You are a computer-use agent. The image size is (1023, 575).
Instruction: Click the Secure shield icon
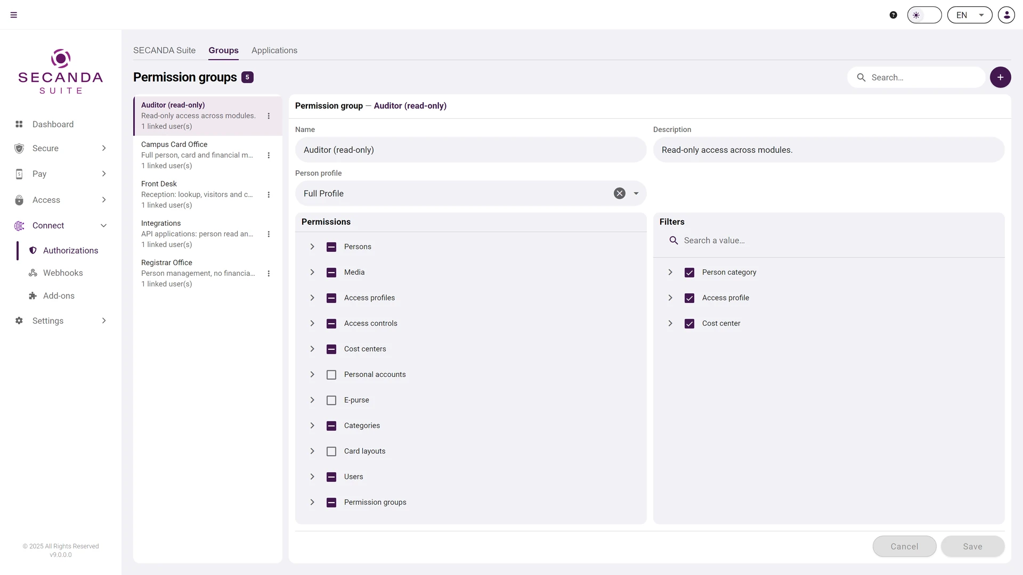point(19,149)
